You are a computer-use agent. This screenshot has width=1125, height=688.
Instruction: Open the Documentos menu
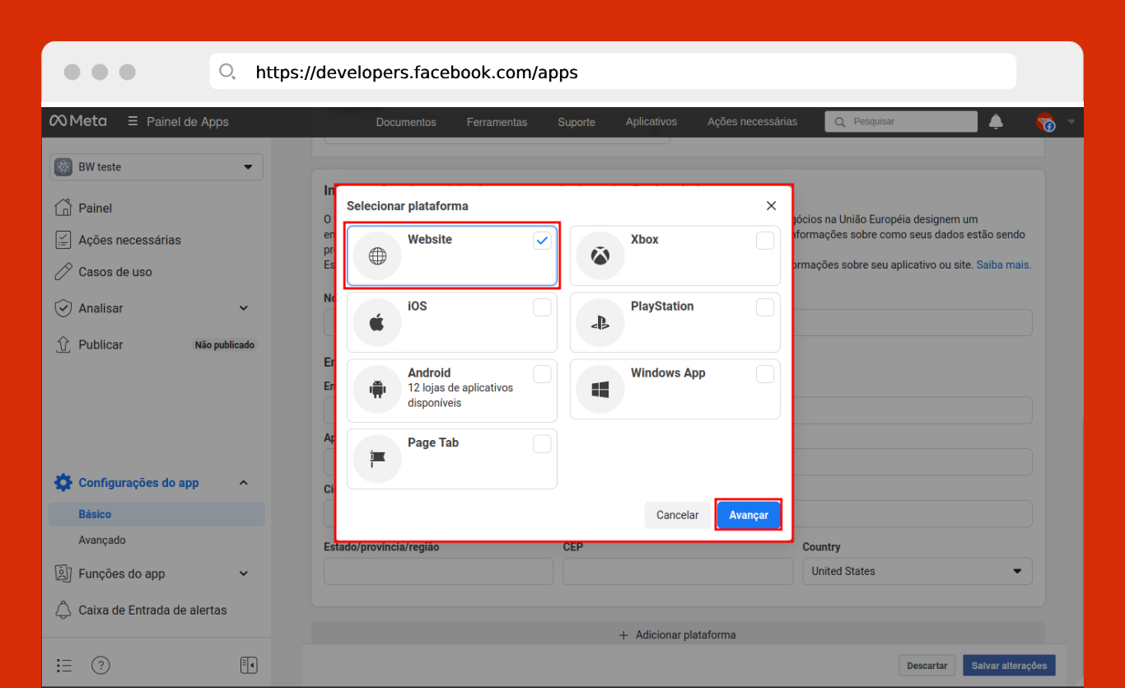tap(406, 122)
